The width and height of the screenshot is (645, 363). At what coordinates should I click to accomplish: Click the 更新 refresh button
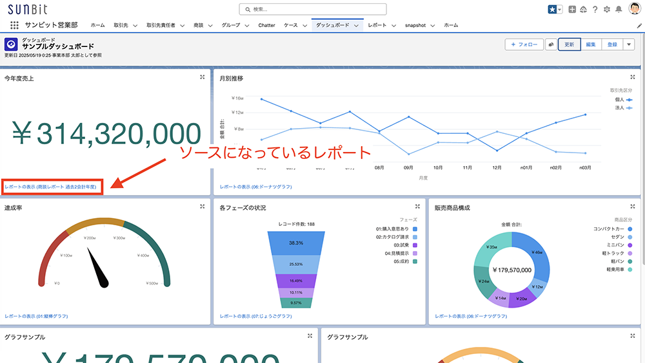coord(570,44)
